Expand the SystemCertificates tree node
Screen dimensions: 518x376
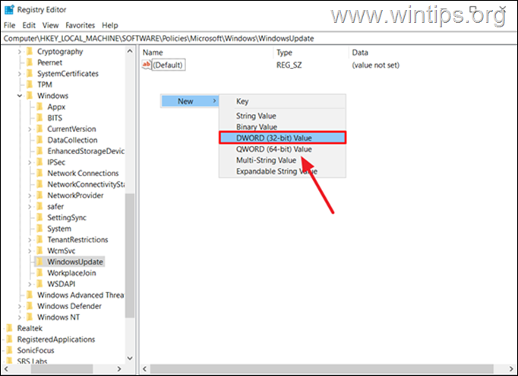20,74
